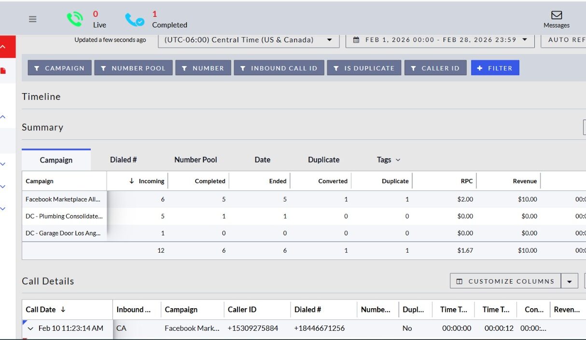This screenshot has height=340, width=586.
Task: Open the hamburger navigation menu
Action: tap(32, 19)
